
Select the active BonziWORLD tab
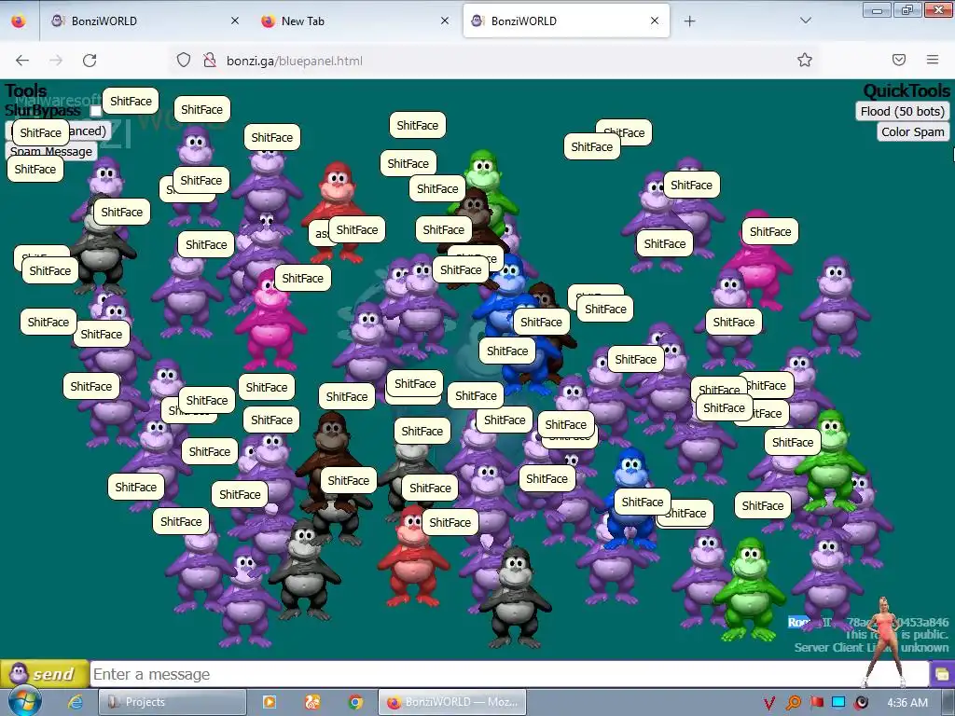[566, 21]
